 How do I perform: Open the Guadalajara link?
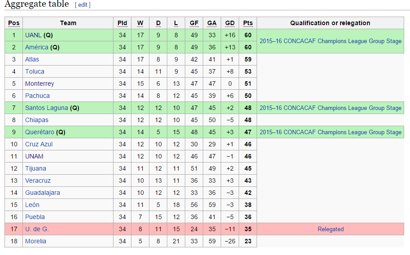[42, 193]
